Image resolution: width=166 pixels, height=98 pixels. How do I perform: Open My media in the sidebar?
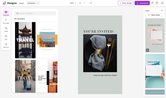coord(6,21)
